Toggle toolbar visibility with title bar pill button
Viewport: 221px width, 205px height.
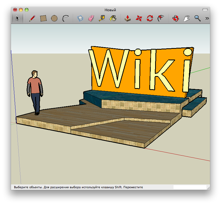pos(205,10)
